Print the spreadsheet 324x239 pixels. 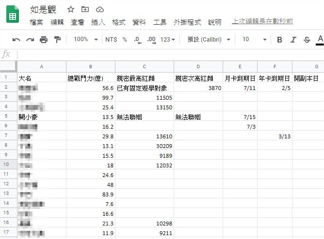coord(44,40)
